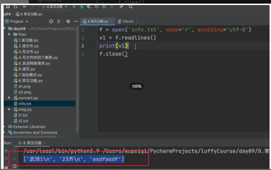Screen dimensions: 271x170
Task: Expand the convert.py tree node
Action: click(9, 98)
